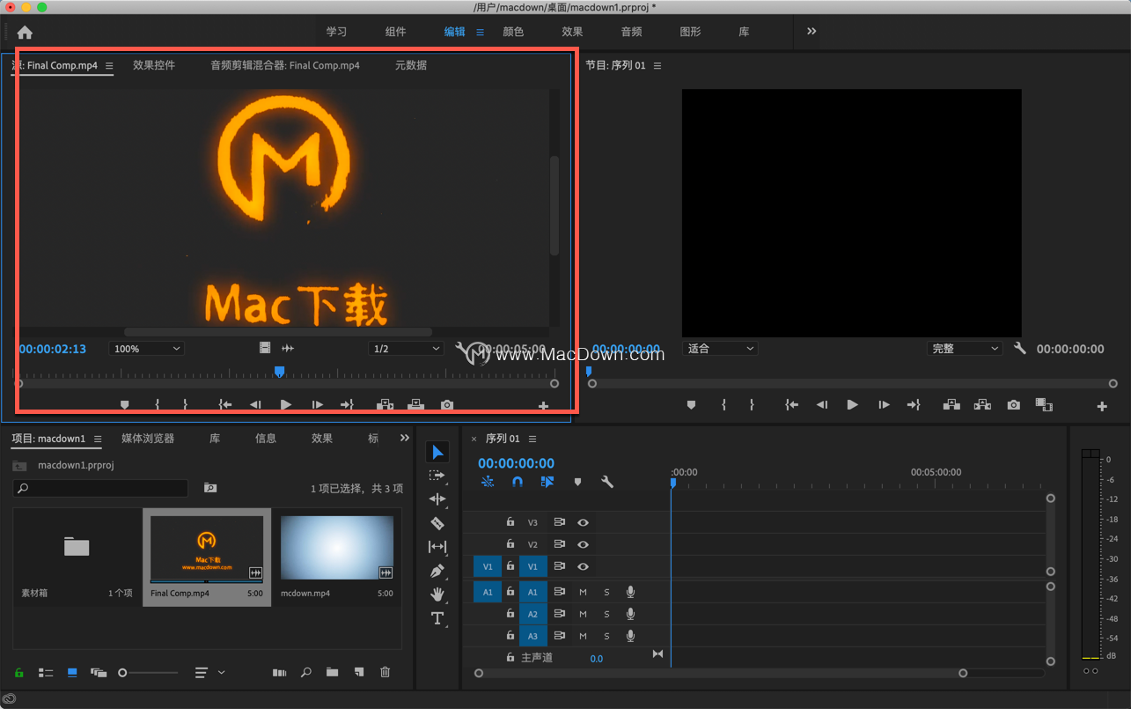1131x709 pixels.
Task: Select the Slip tool
Action: [437, 547]
